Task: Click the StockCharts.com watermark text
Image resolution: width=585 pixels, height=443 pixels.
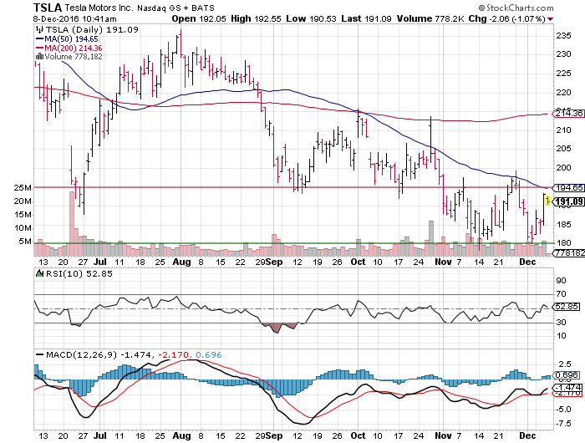Action: pos(520,8)
